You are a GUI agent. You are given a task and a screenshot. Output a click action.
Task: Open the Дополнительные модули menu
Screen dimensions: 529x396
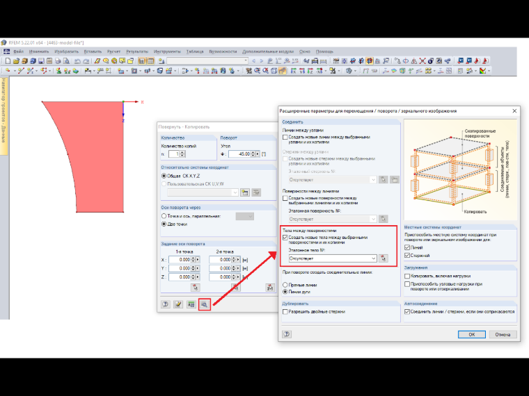click(268, 51)
